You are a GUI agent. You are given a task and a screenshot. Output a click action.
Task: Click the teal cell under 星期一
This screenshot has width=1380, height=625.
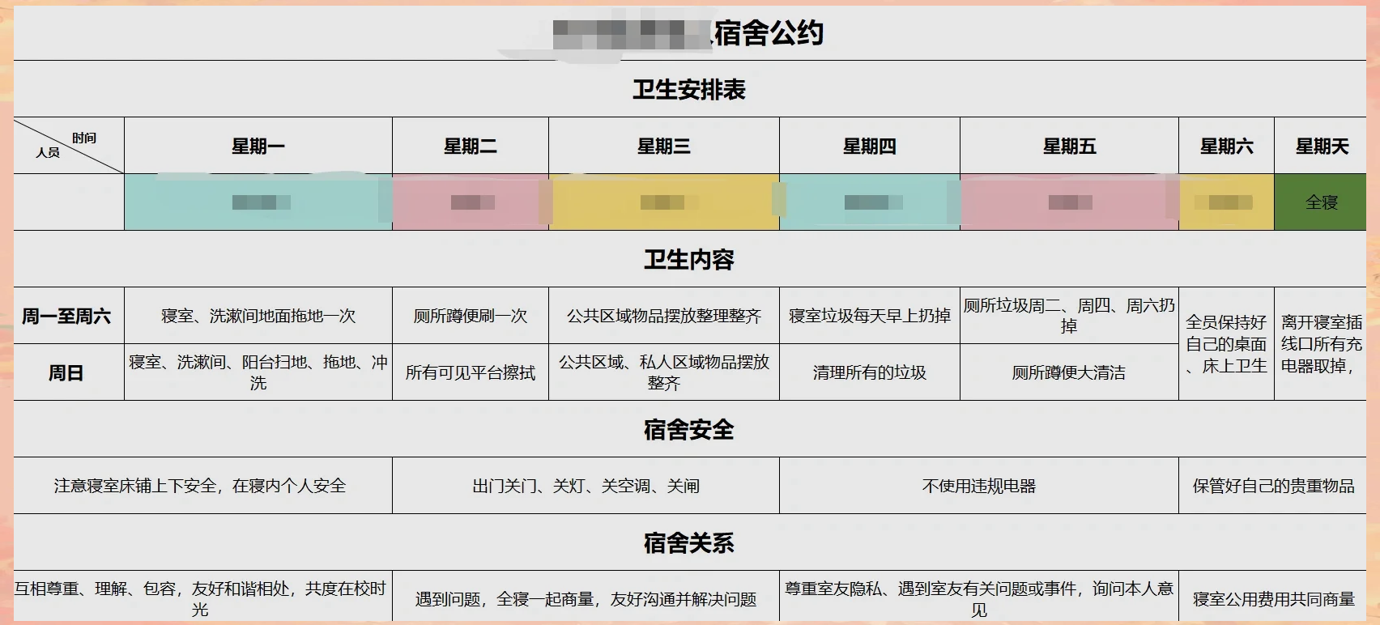click(x=258, y=202)
